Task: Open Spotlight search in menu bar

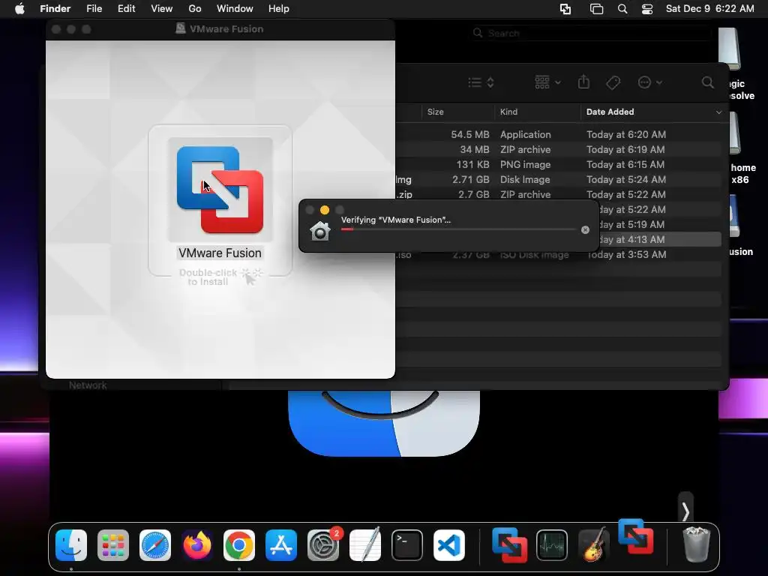Action: tap(622, 9)
